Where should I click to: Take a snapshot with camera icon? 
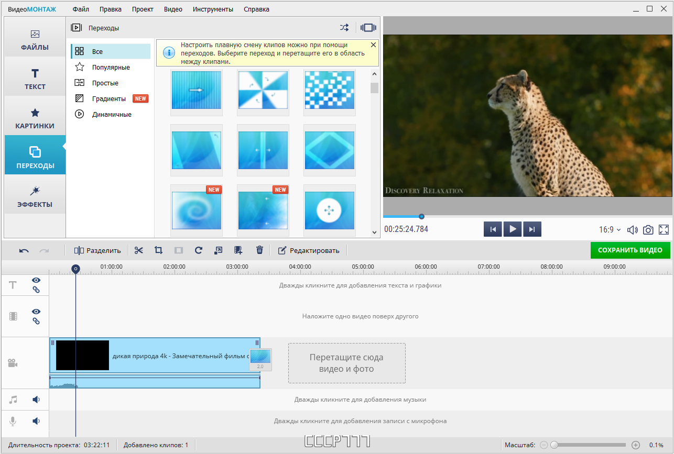coord(648,230)
